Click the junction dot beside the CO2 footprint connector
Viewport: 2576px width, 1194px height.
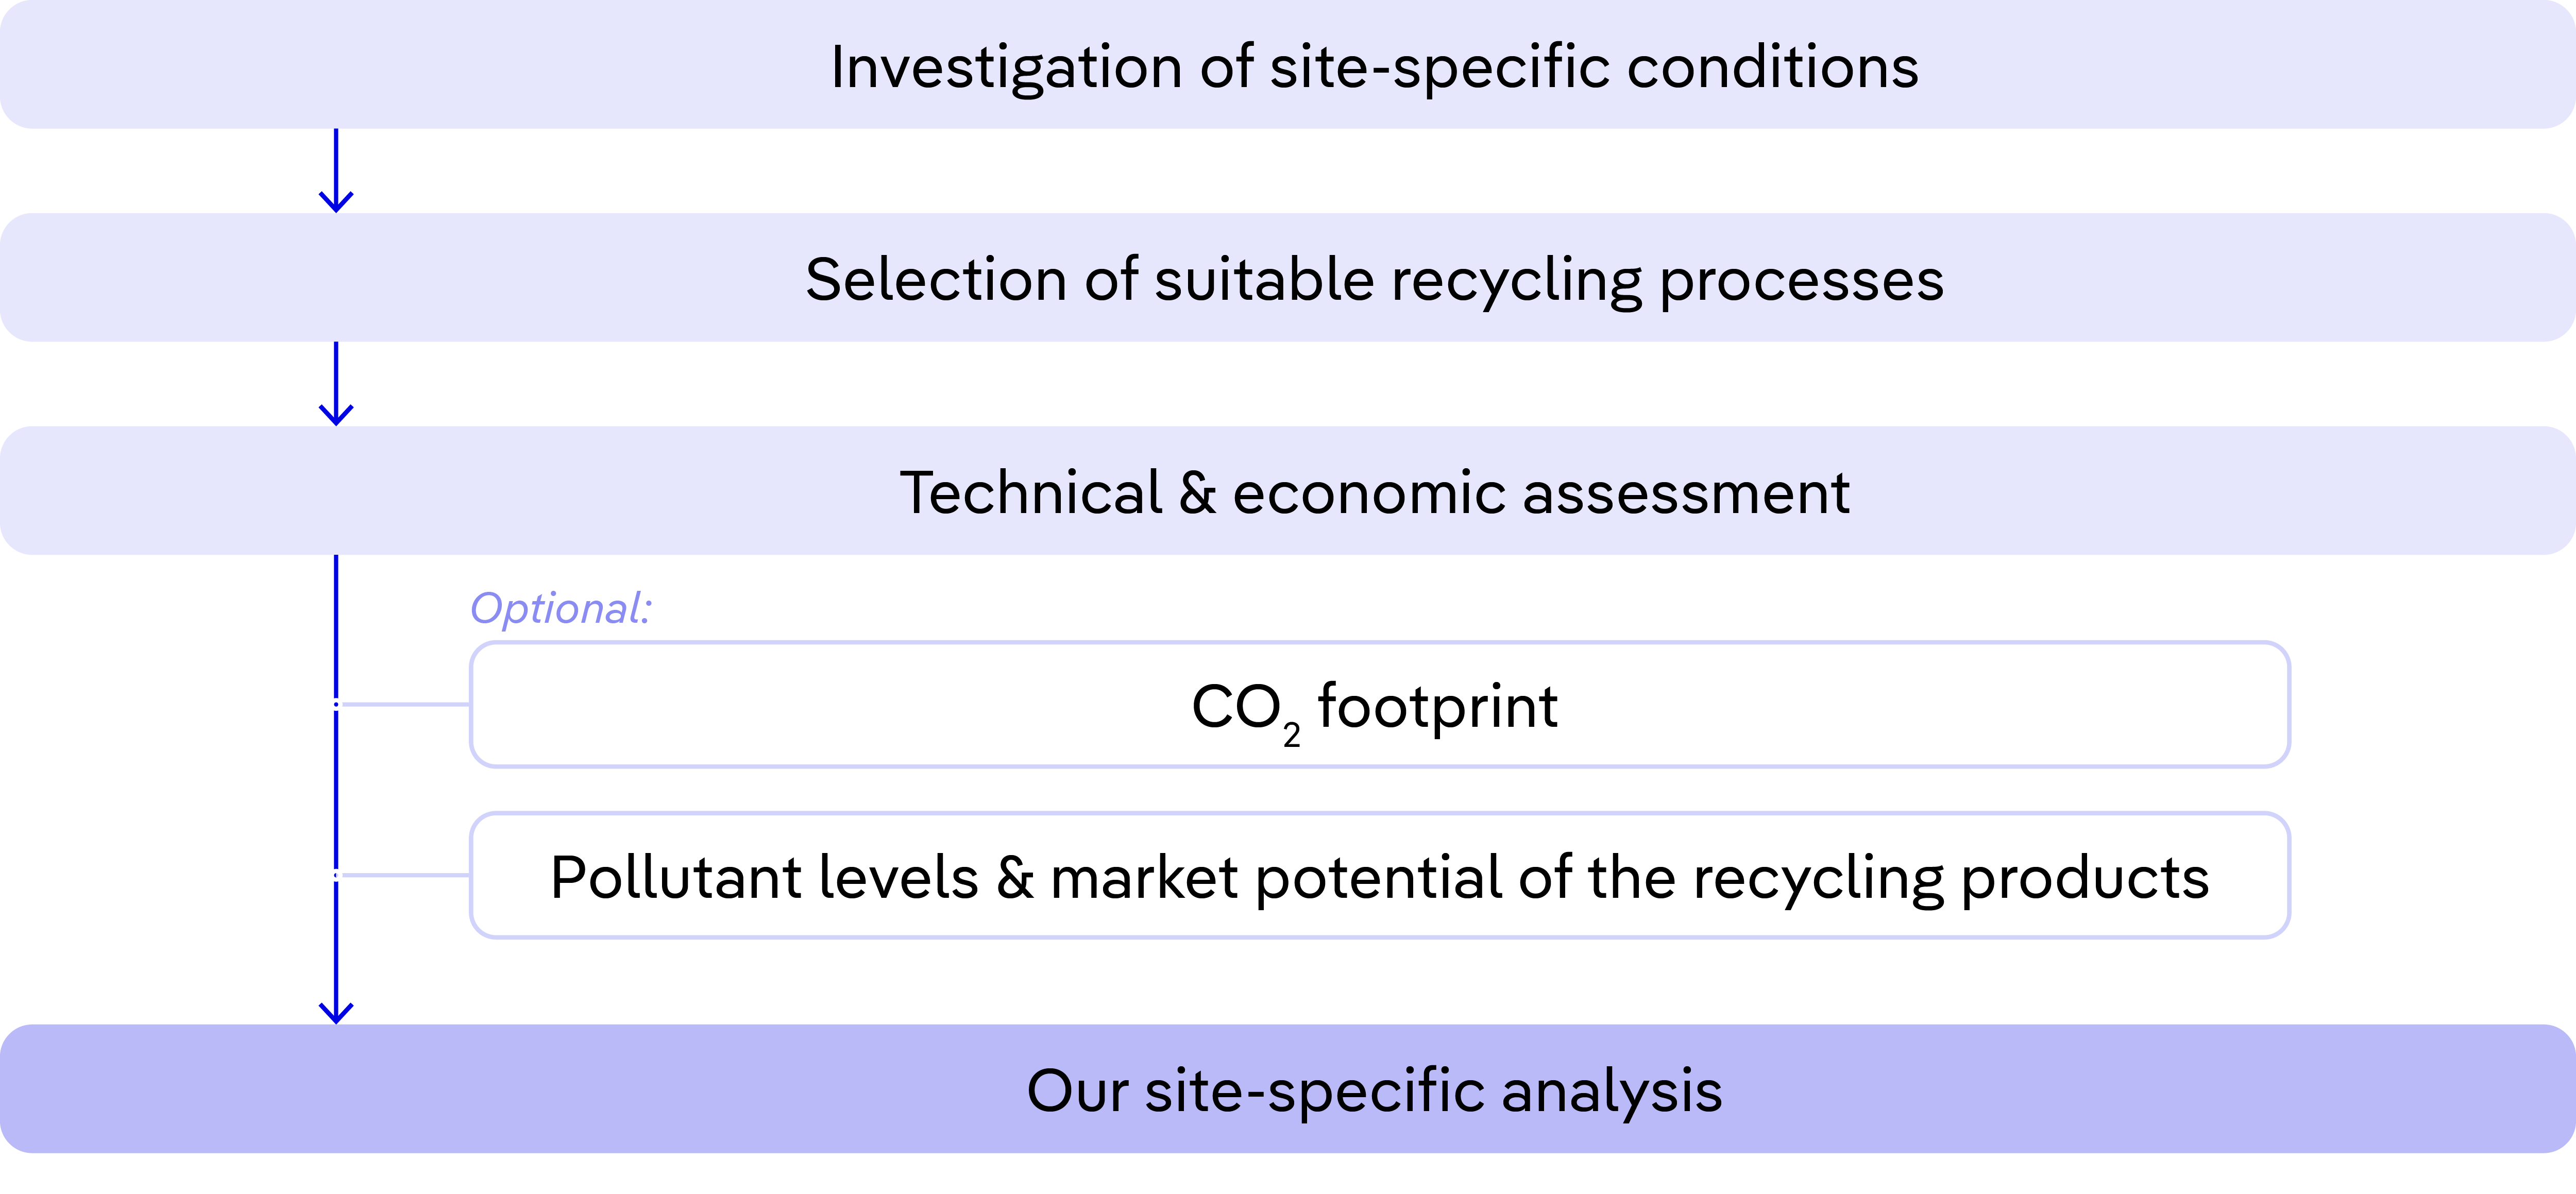[336, 705]
